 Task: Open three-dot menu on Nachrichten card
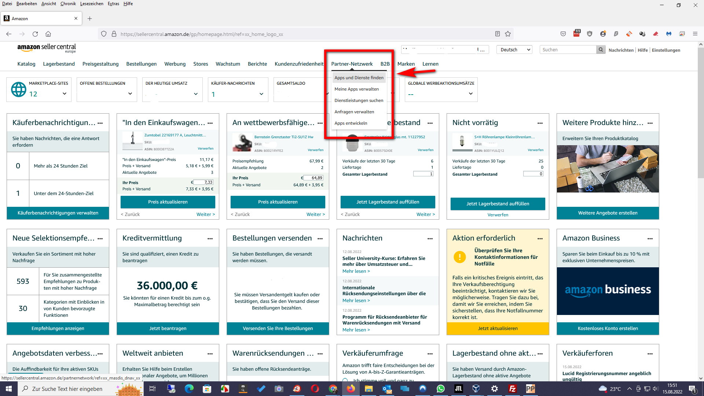[430, 239]
